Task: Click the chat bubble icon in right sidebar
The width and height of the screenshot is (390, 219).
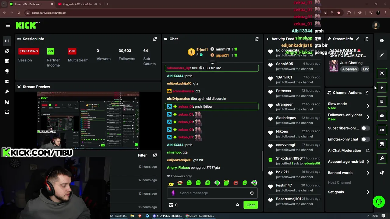Action: (x=382, y=116)
